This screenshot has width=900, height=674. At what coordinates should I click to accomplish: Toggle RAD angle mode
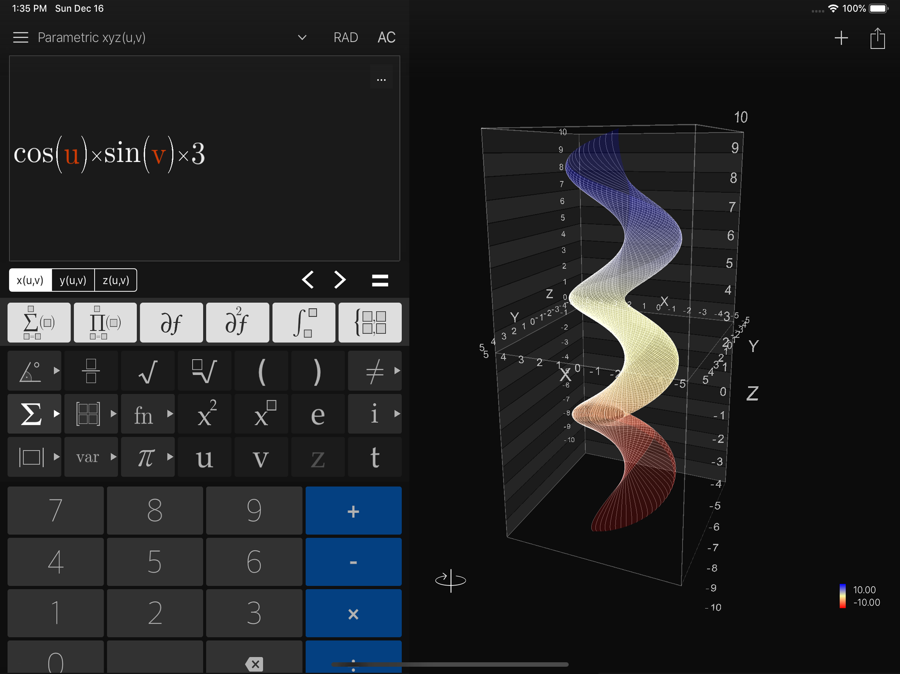point(346,38)
